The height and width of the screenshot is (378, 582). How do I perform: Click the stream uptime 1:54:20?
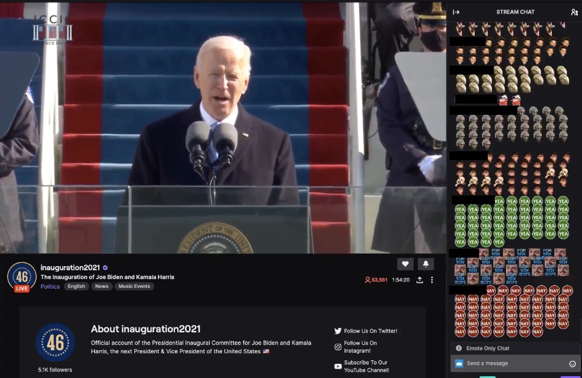[x=401, y=280]
